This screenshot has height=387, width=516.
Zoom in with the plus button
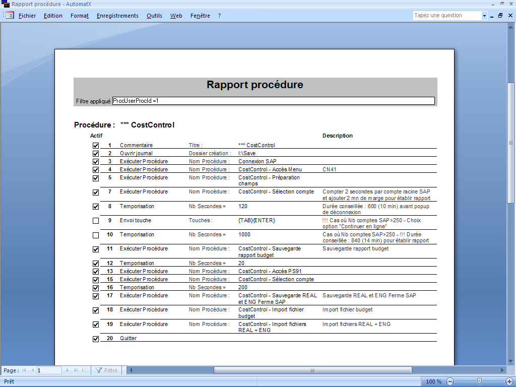pyautogui.click(x=508, y=381)
